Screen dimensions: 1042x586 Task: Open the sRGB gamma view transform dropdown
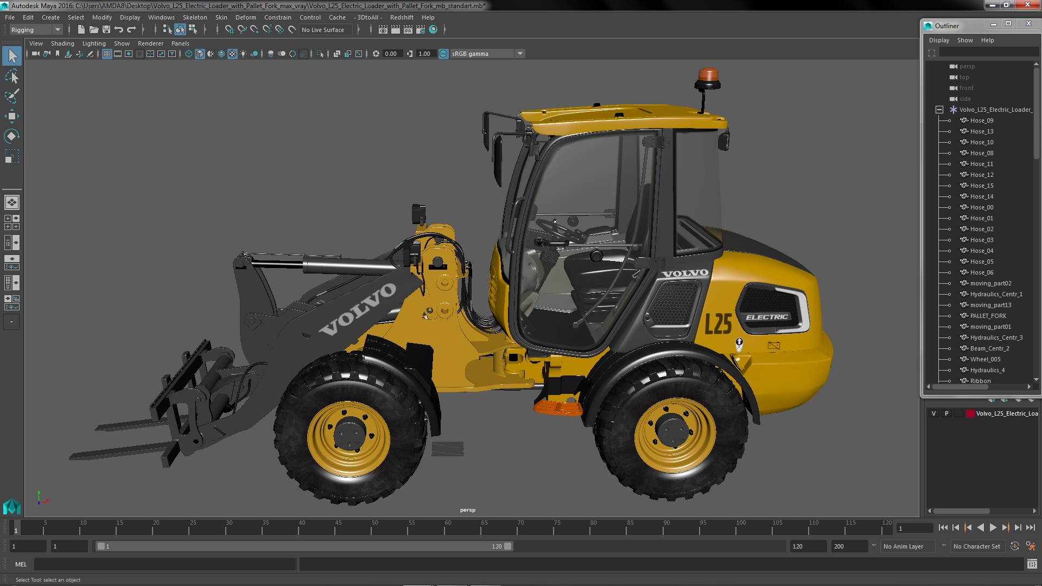click(x=487, y=54)
